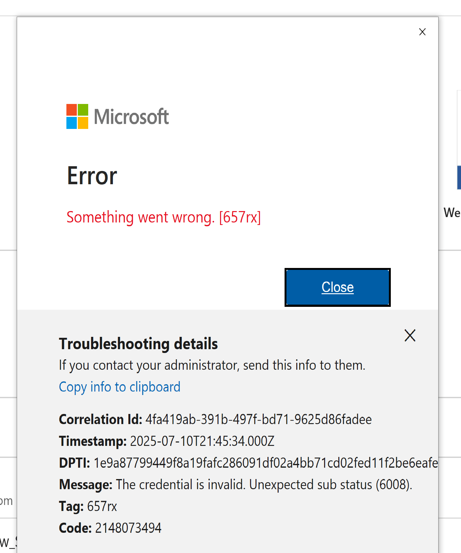
Task: Select the red Something went wrong message
Action: point(163,217)
